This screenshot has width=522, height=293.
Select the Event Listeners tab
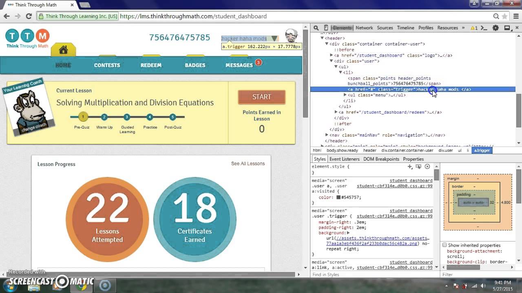click(344, 159)
